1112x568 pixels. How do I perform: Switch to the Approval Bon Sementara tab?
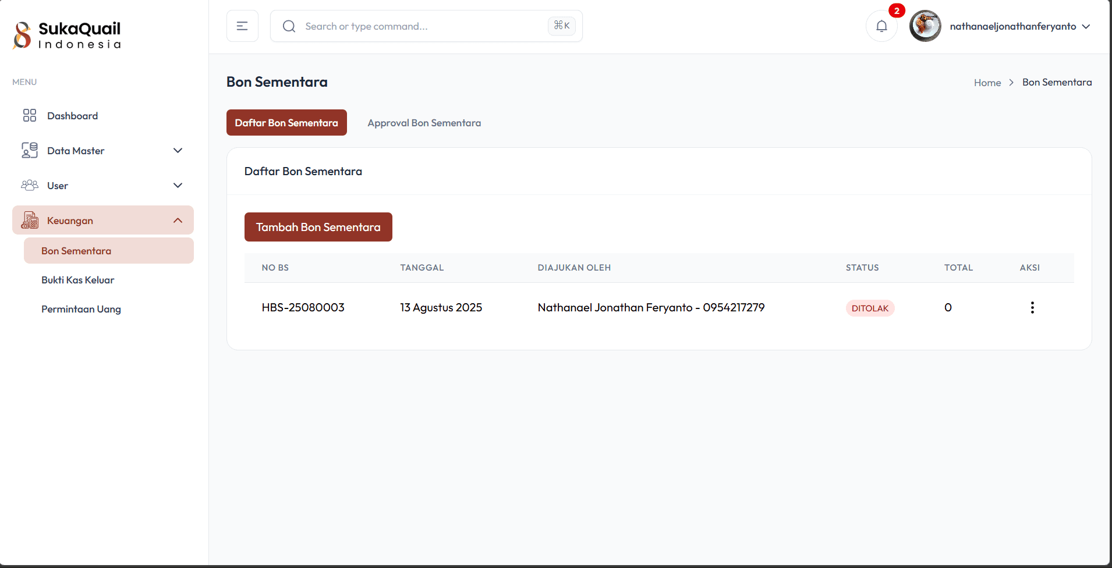click(424, 123)
